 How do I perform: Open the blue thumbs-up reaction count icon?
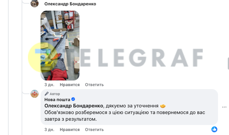[x=214, y=129]
